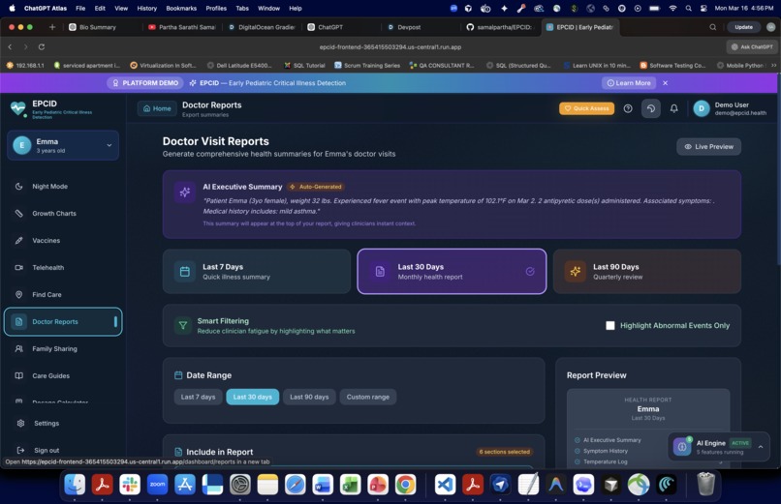
Task: Open the Profiles menu
Action: click(216, 8)
